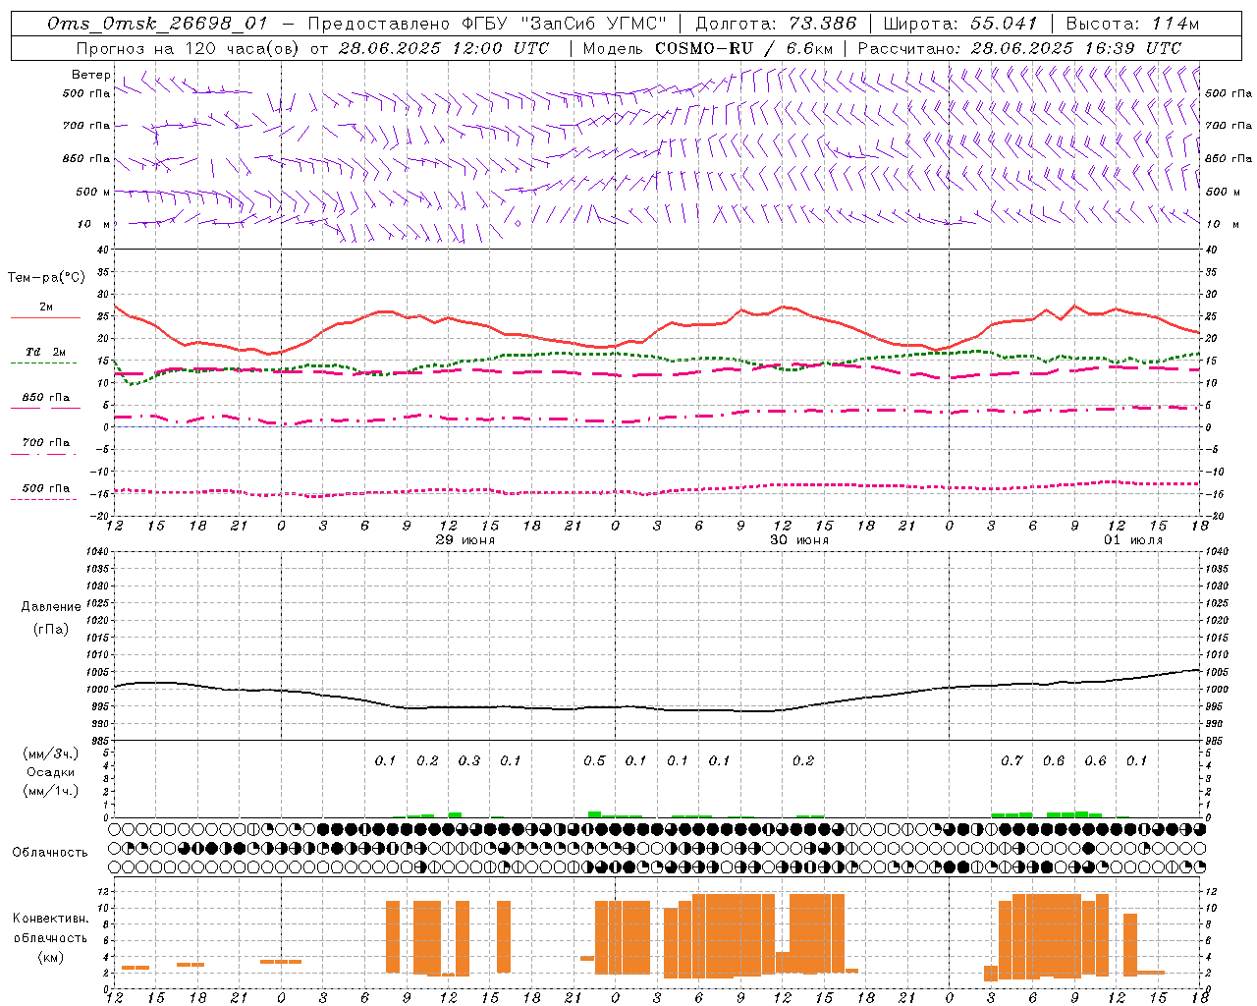Click the (мм/1ч.) unit label
The height and width of the screenshot is (1006, 1257).
tap(51, 791)
